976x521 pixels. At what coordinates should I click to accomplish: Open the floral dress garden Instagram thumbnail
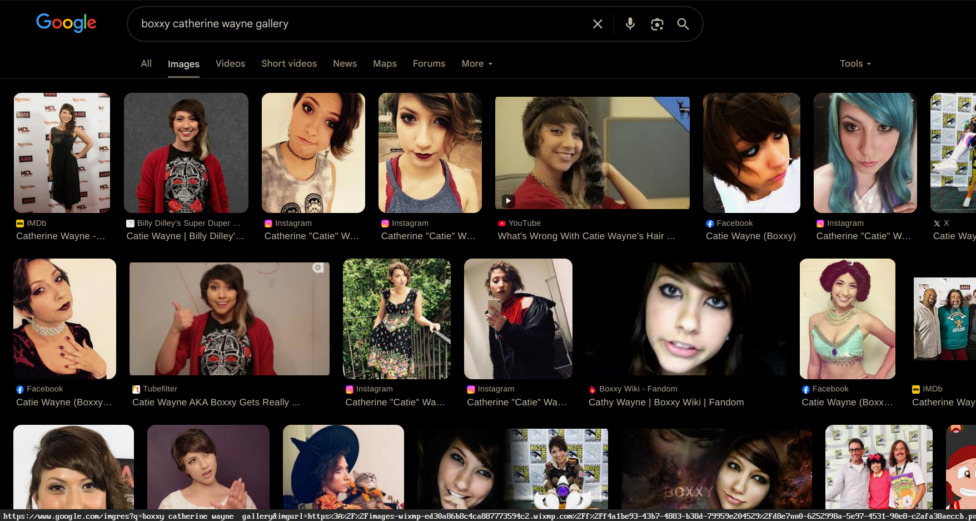pyautogui.click(x=397, y=319)
